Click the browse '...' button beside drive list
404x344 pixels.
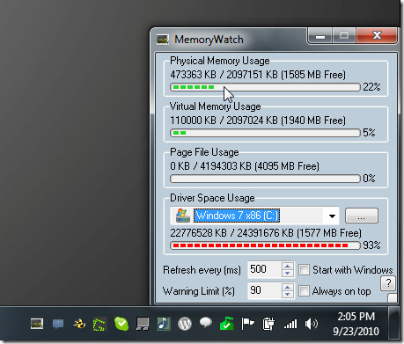click(362, 216)
